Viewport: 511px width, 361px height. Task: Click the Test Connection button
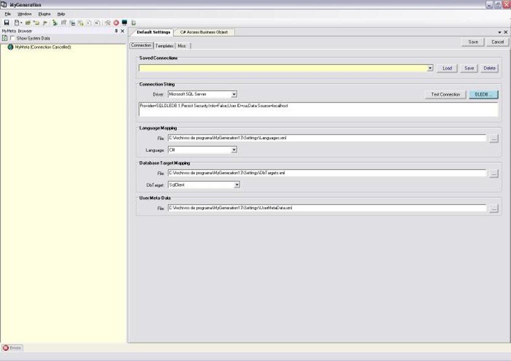coord(445,95)
